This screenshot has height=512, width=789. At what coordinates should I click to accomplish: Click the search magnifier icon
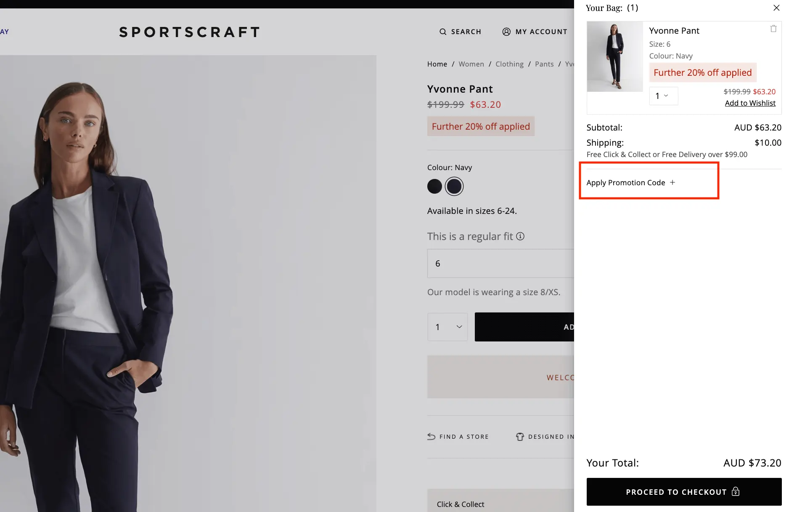pos(443,32)
